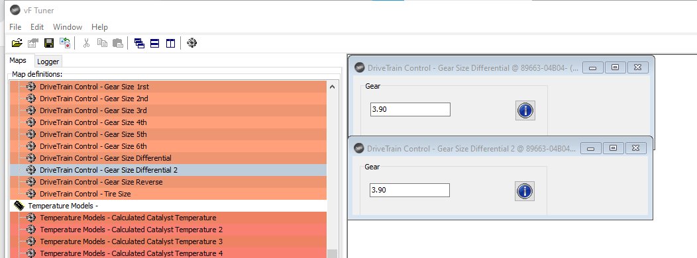Click the toolbar icon right of Save
The image size is (697, 258).
pyautogui.click(x=65, y=43)
